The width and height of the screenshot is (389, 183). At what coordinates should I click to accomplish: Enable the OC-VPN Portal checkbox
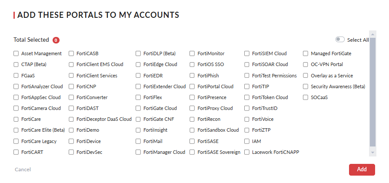[306, 64]
